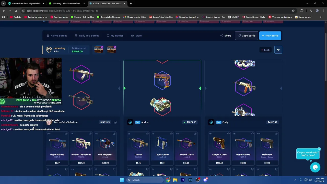
Task: Open browser extensions puzzle icon
Action: 302,11
